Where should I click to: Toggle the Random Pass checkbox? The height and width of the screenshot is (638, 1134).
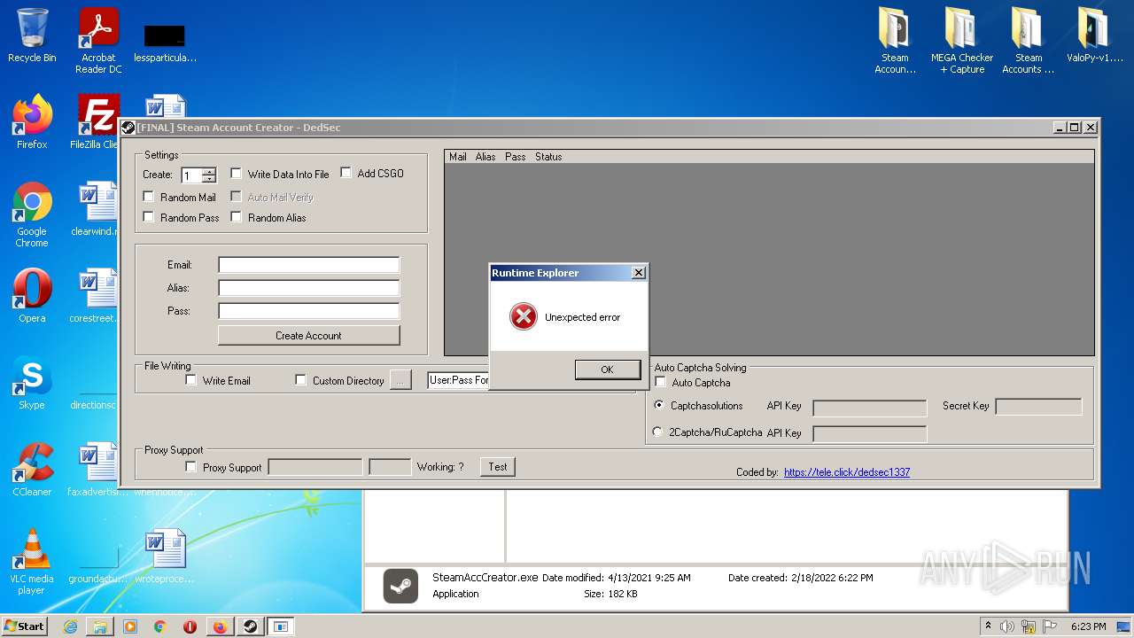coord(149,217)
